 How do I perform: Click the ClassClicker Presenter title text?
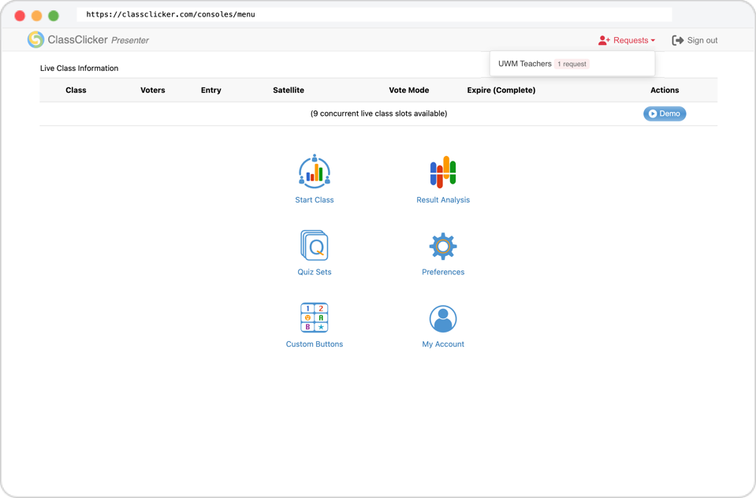[x=98, y=40]
